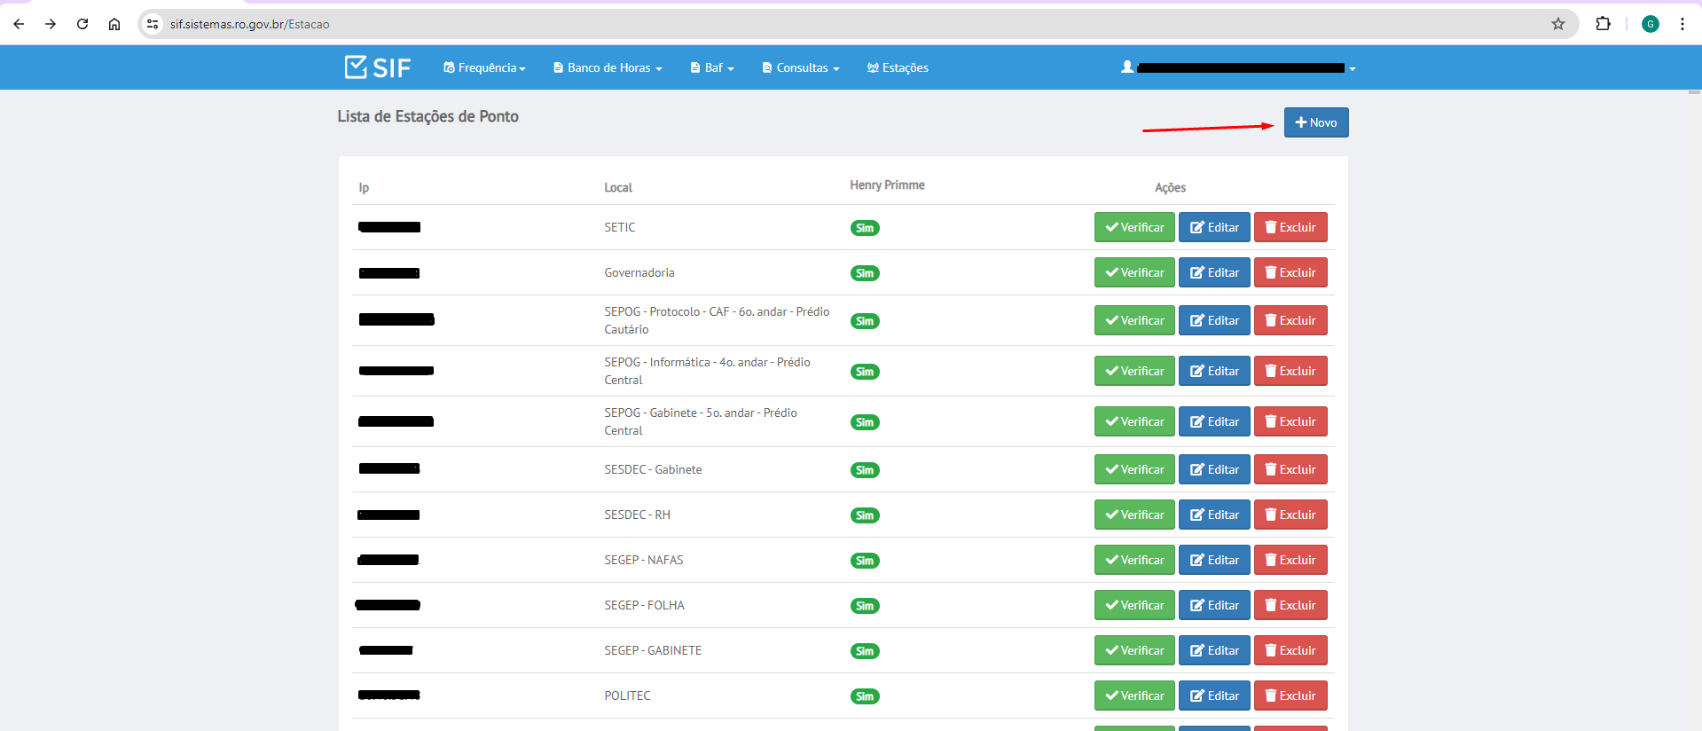Click the Lista de Estações de Ponto heading

427,116
